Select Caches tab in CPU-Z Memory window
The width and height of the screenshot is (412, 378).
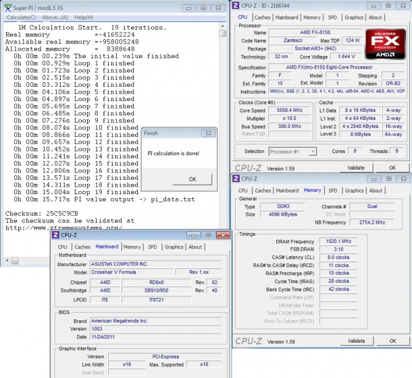point(263,191)
